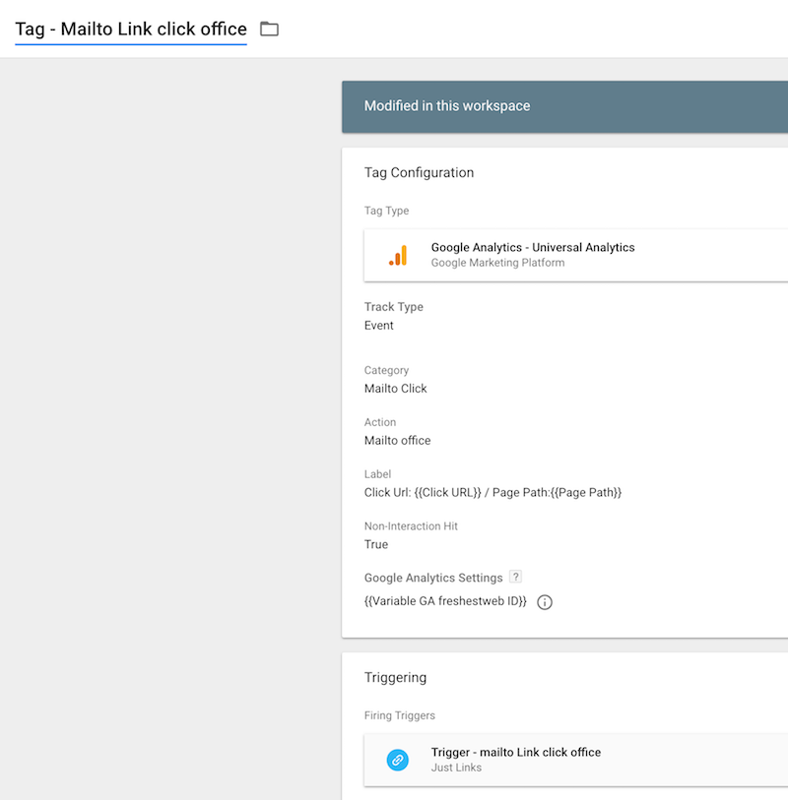Click the Track Type value Event
788x800 pixels.
[x=379, y=326]
